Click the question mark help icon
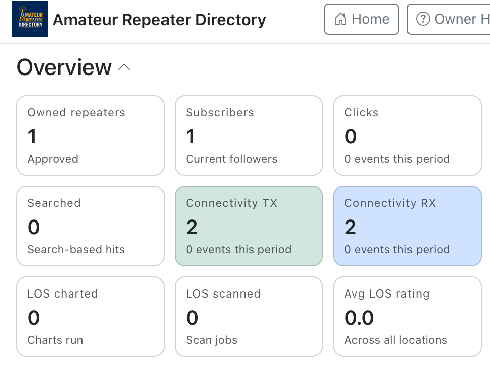The width and height of the screenshot is (490, 368). tap(423, 19)
